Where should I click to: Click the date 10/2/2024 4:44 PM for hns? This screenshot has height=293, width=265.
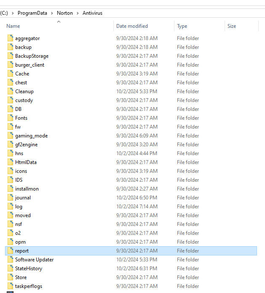(137, 153)
